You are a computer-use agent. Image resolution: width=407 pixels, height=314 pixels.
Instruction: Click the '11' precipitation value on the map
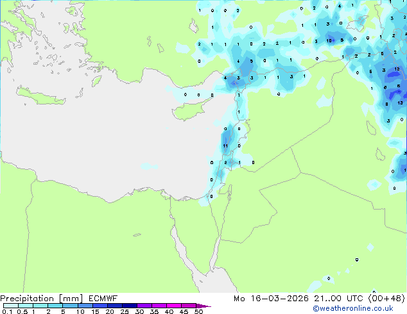coord(225,146)
